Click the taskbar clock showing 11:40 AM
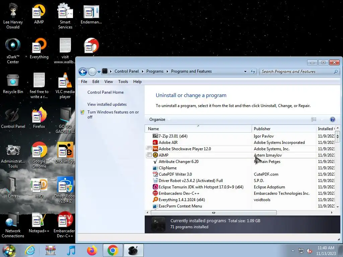Viewport: 343px width, 257px height. pos(326,251)
